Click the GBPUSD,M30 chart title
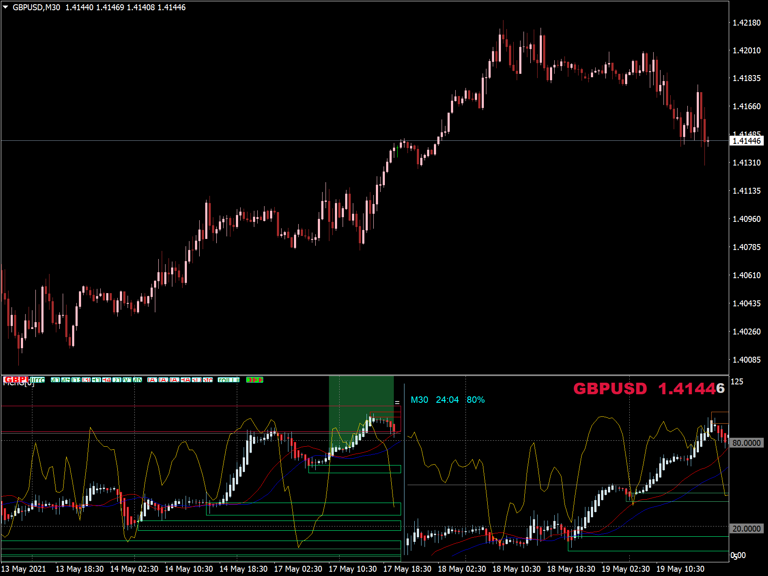 [x=36, y=7]
